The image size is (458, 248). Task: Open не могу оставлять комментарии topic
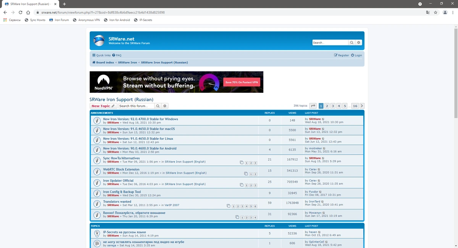(144, 242)
